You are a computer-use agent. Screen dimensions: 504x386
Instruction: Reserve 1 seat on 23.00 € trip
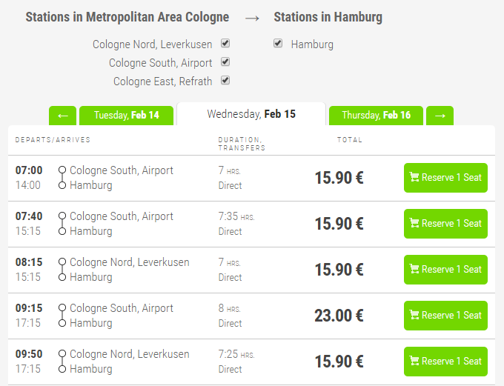(x=445, y=316)
